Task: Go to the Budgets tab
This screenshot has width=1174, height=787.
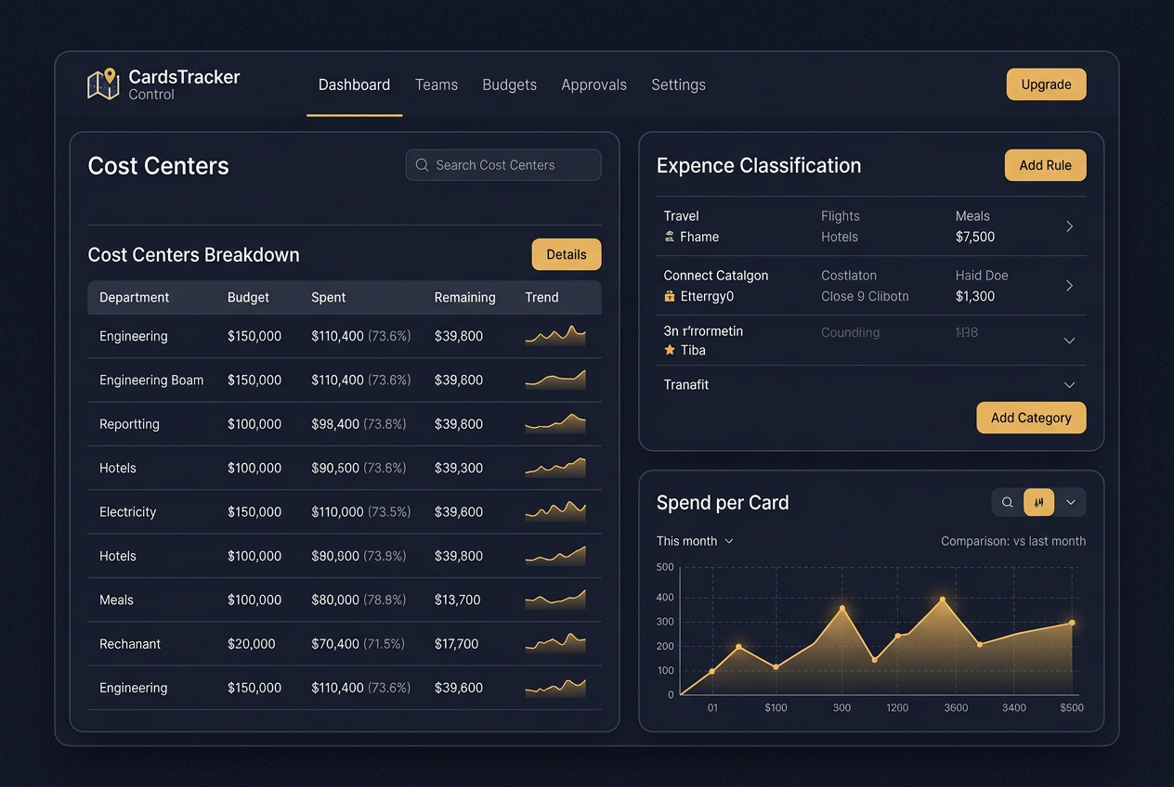Action: click(x=509, y=84)
